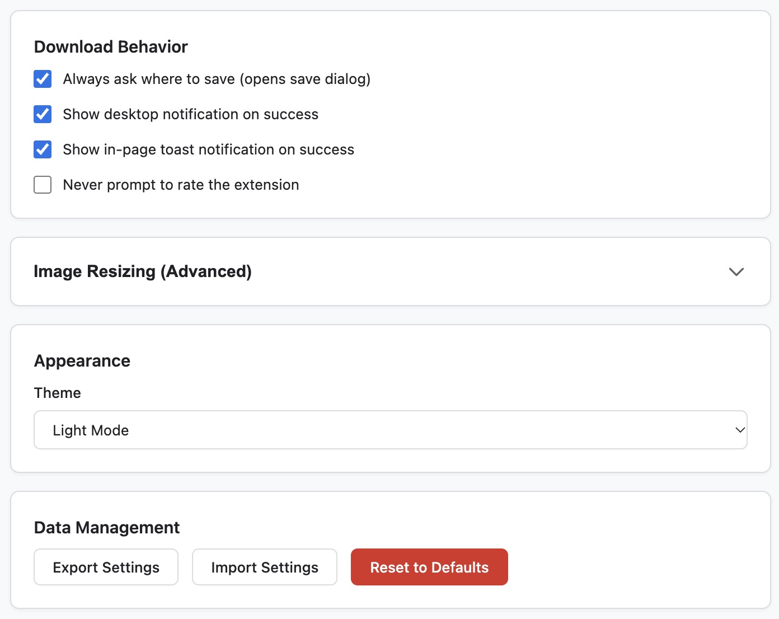Click the Download Behavior heading

(x=111, y=46)
